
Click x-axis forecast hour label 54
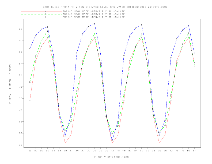coord(136,151)
